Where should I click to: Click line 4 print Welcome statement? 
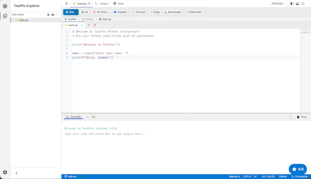96,44
